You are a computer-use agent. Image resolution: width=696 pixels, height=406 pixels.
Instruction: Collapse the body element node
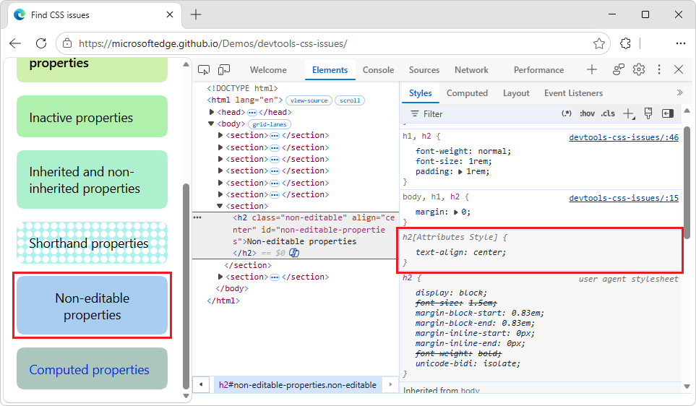[x=211, y=124]
